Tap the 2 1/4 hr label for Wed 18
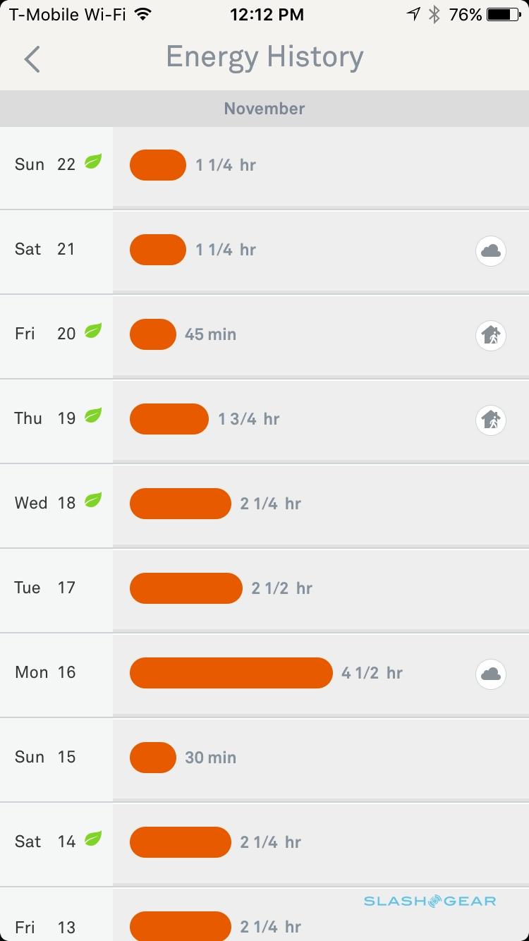The height and width of the screenshot is (941, 529). (270, 504)
